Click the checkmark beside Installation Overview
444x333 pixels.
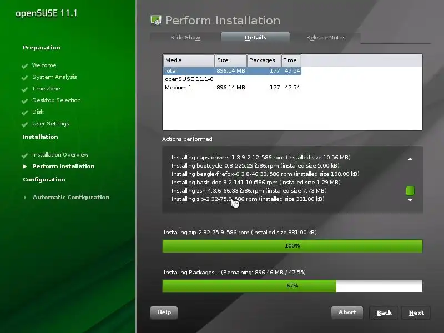25,155
